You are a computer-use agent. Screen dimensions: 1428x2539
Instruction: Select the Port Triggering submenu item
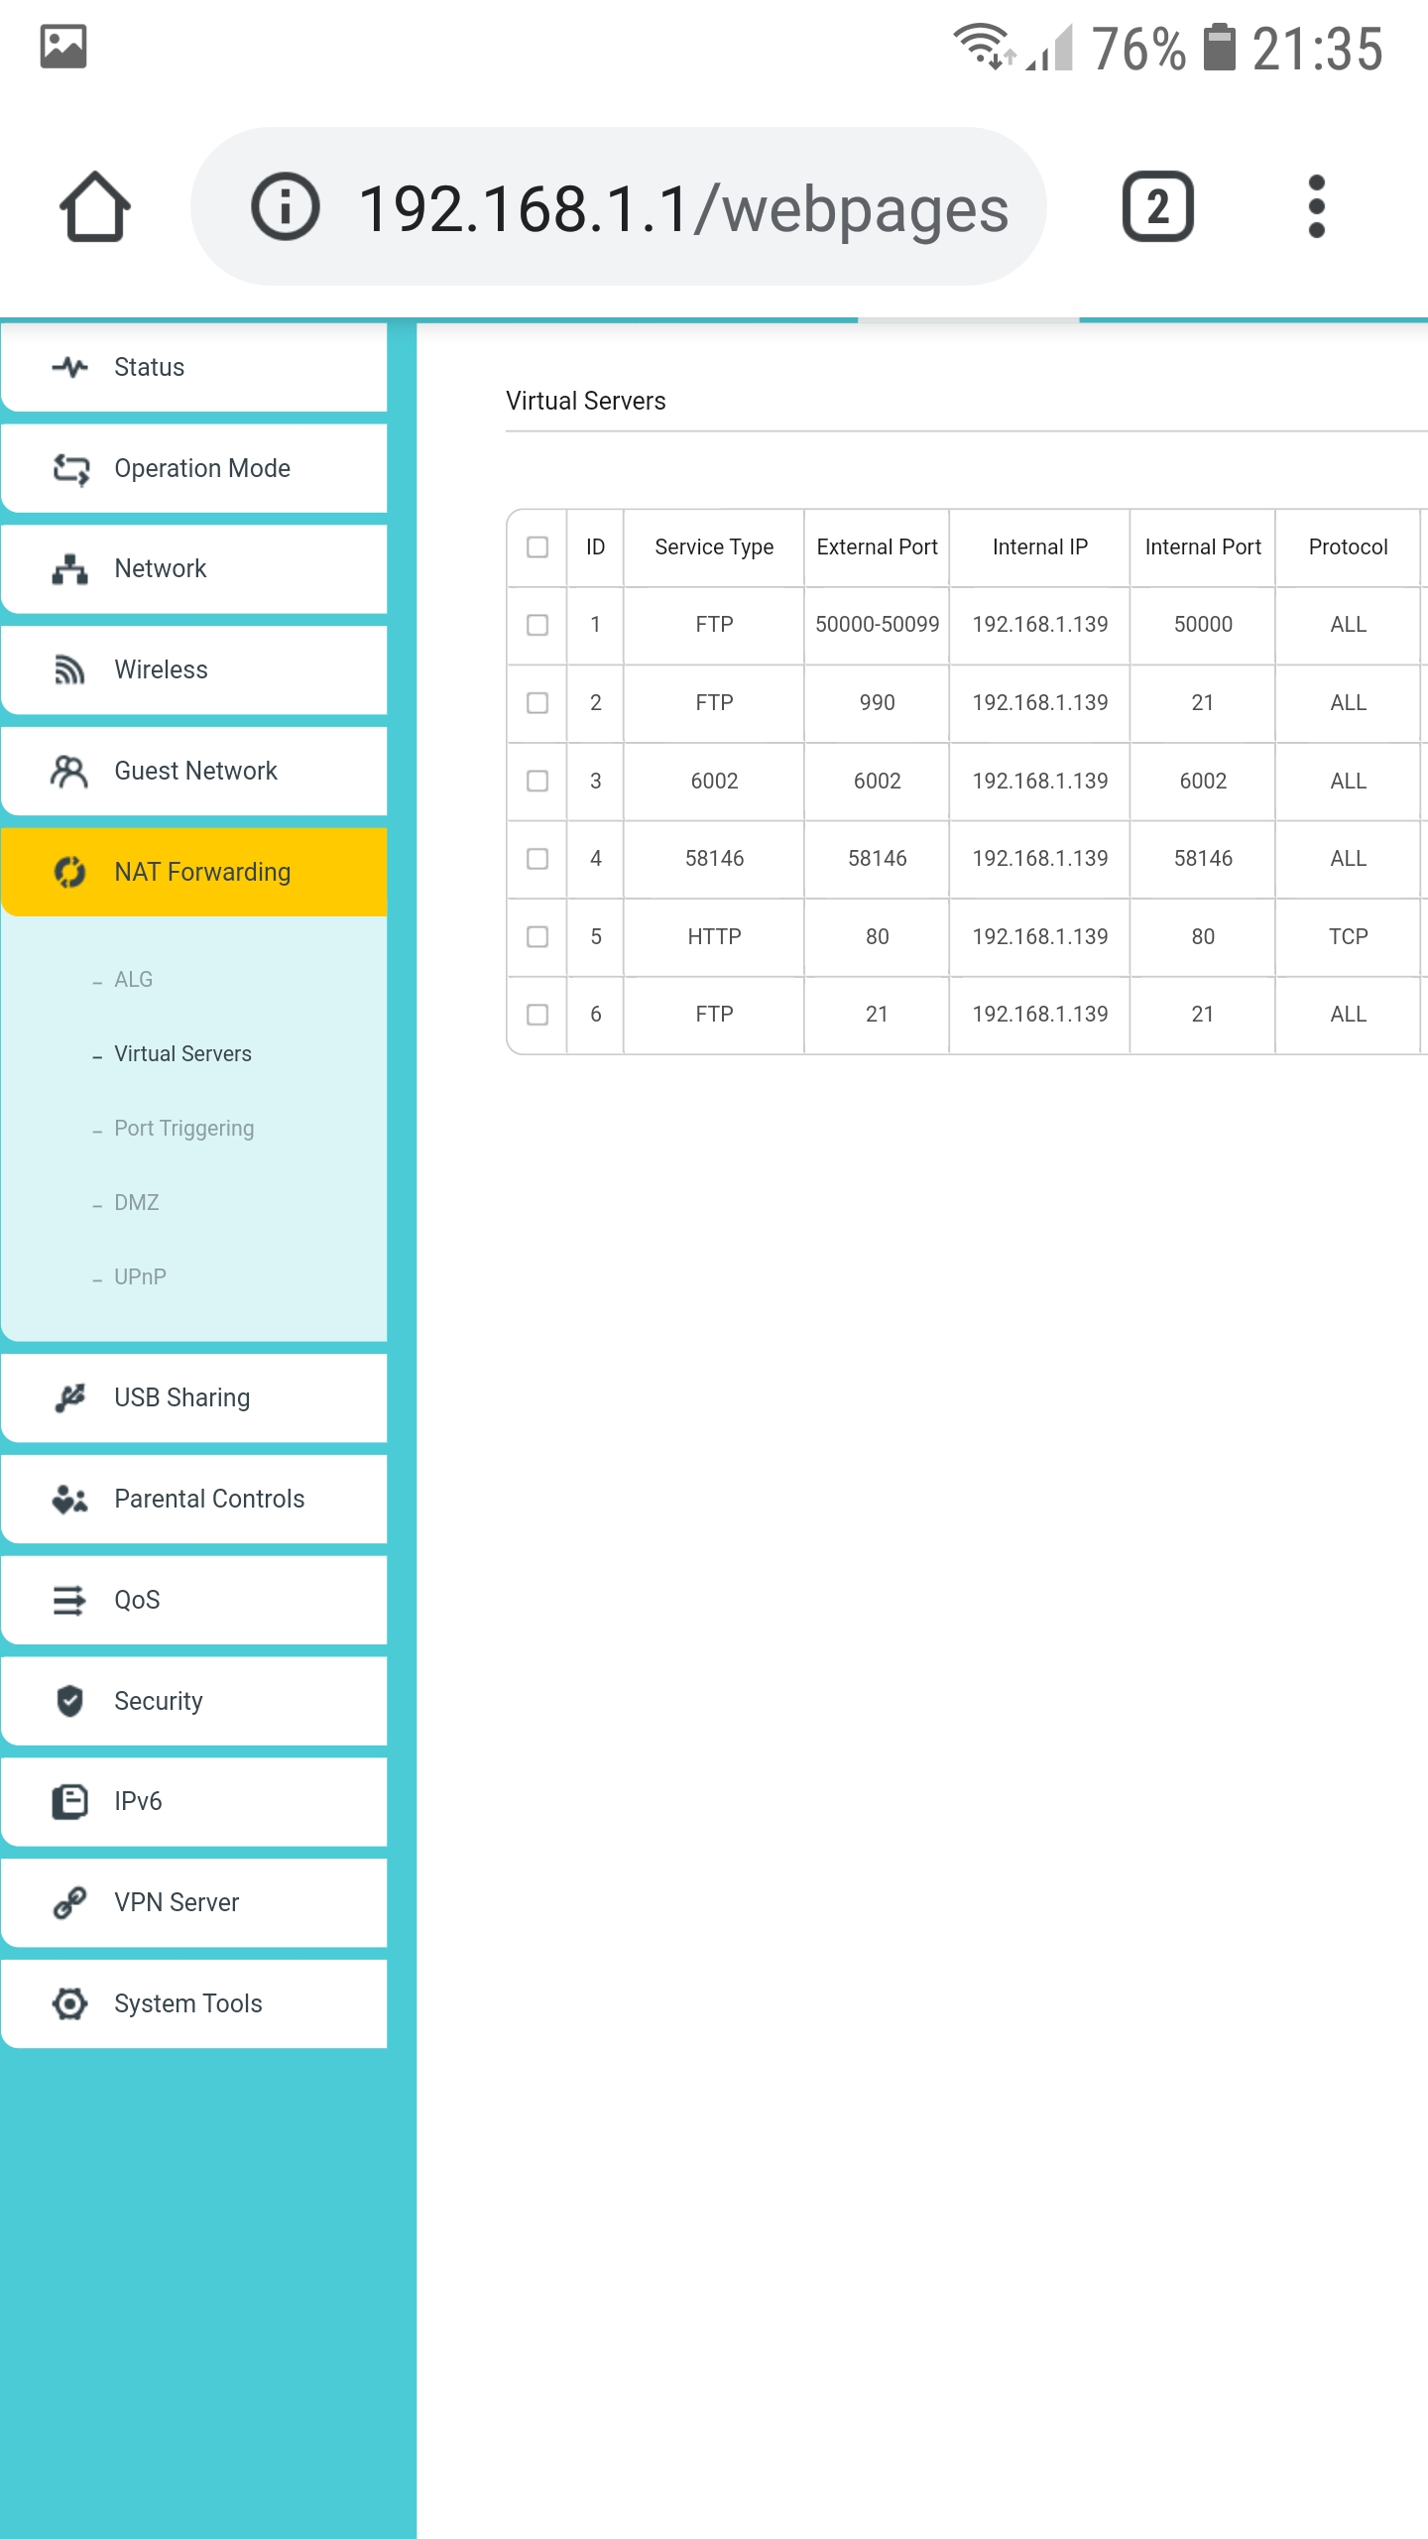pyautogui.click(x=183, y=1129)
